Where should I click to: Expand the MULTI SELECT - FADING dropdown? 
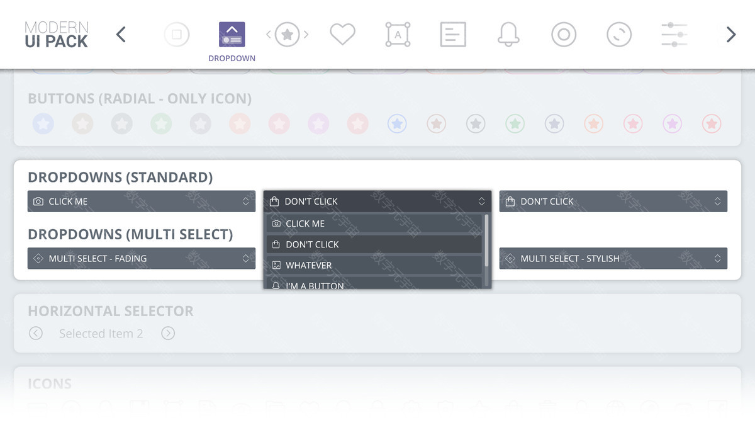pos(142,258)
